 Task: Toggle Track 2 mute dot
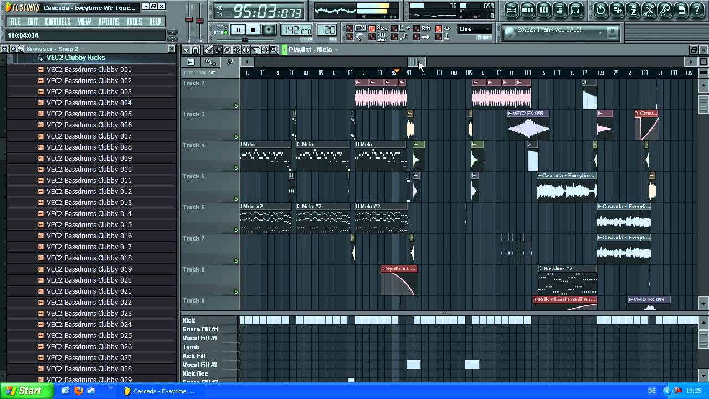click(235, 105)
